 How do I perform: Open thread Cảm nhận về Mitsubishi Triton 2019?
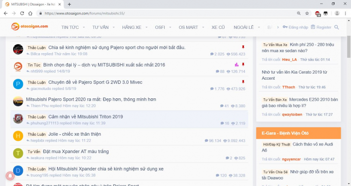[x=86, y=117]
